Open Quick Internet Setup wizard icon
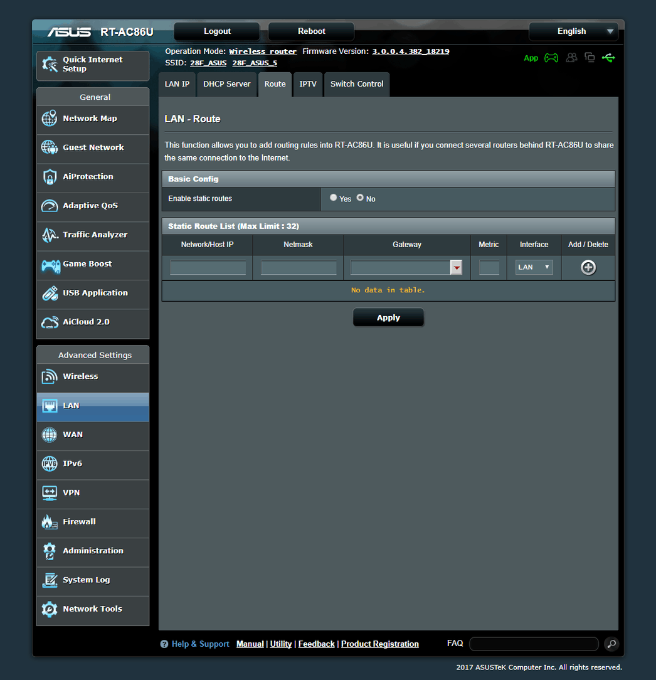Screen dimensions: 656x680 [50, 65]
